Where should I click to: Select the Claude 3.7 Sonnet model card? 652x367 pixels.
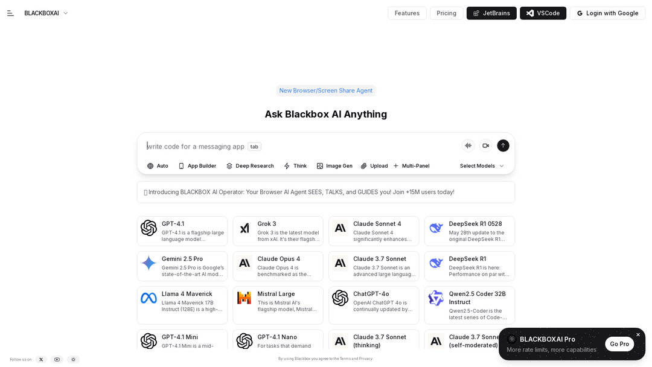coord(374,266)
